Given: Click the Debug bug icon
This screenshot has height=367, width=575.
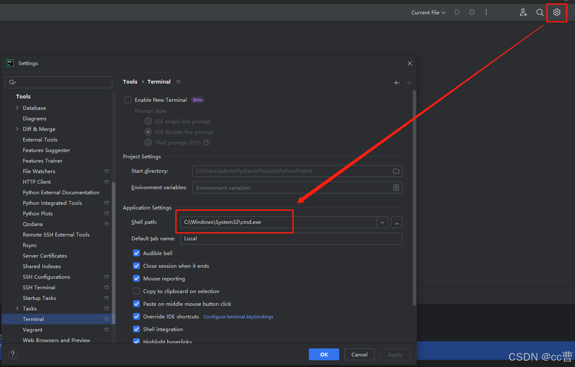Looking at the screenshot, I should pos(471,12).
